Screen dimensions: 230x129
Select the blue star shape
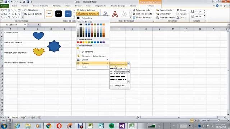54,46
